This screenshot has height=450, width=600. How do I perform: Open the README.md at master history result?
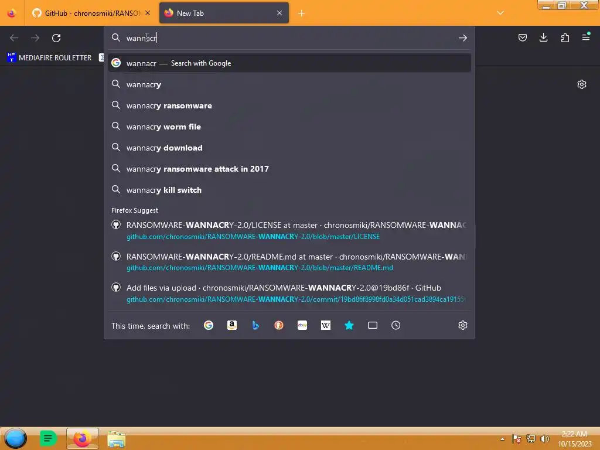(289, 262)
